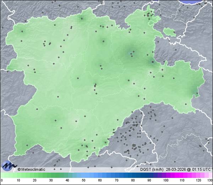The height and width of the screenshot is (185, 213).
Task: Select the 10 km/h legend label
Action: 18,180
